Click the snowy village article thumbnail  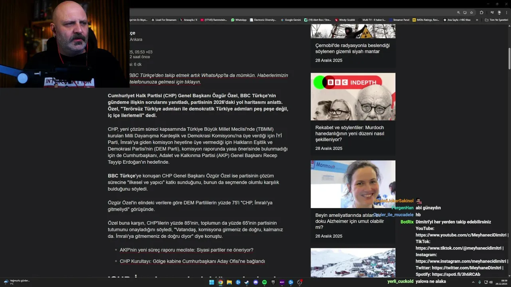pyautogui.click(x=353, y=263)
